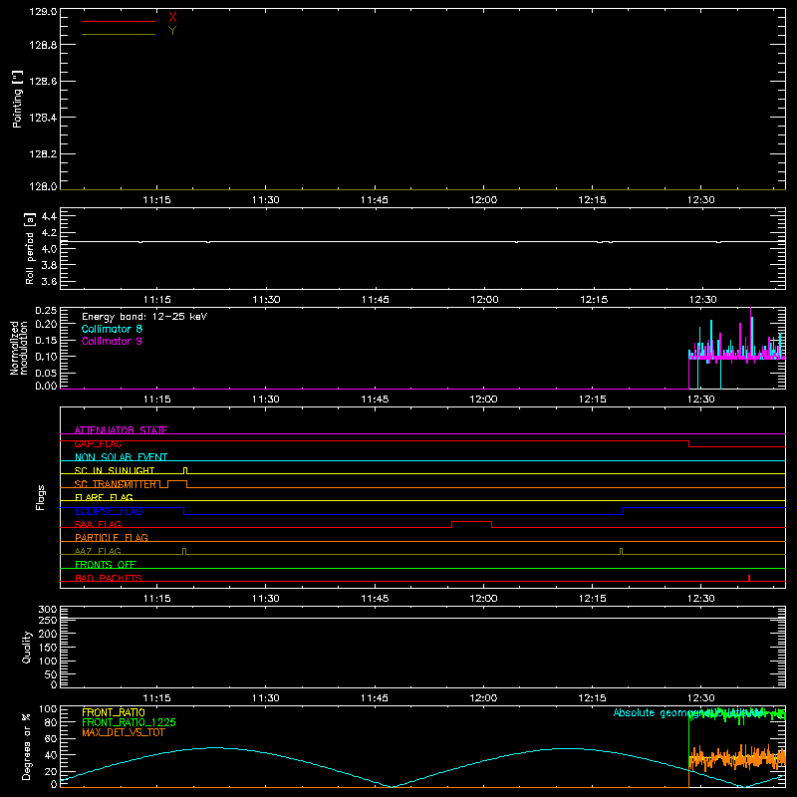This screenshot has height=797, width=797.
Task: Click the yellow FRONT_RATIO legend entry
Action: (114, 712)
